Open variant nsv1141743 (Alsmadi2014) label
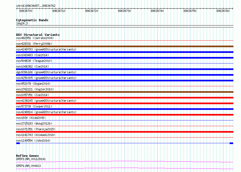Image resolution: width=241 pixels, height=172 pixels. [36, 135]
